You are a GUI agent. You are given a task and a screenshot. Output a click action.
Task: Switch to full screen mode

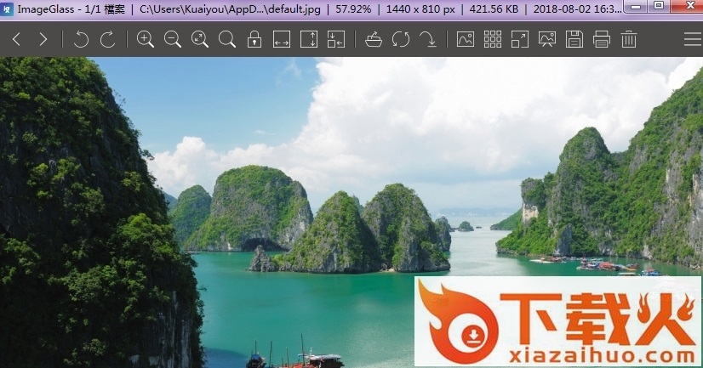520,39
